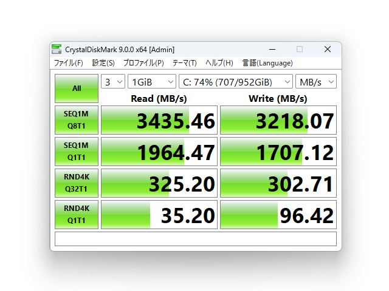Click the Write (MB/s) column header
The width and height of the screenshot is (389, 291).
[278, 99]
